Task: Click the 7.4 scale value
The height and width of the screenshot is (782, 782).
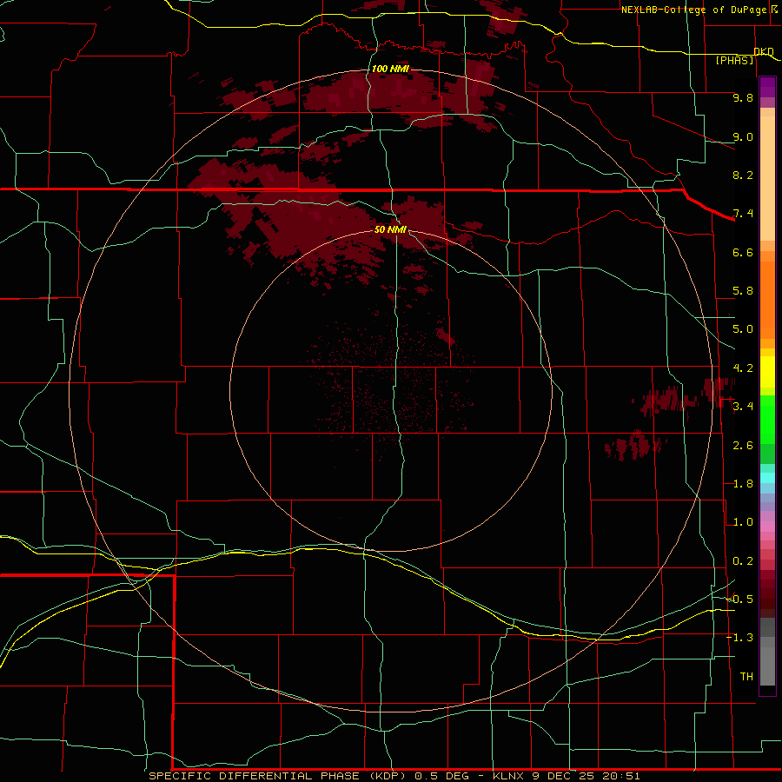Action: (x=743, y=214)
